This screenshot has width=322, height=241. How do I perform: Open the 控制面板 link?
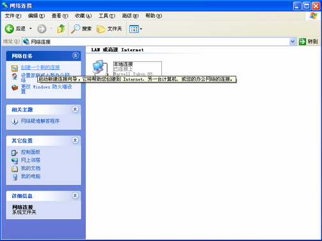coord(31,152)
